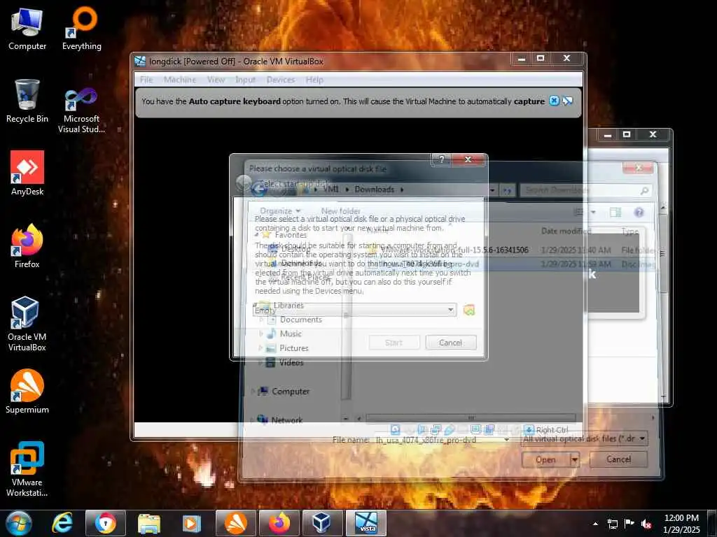
Task: Click the Windows Start orb
Action: tap(18, 523)
